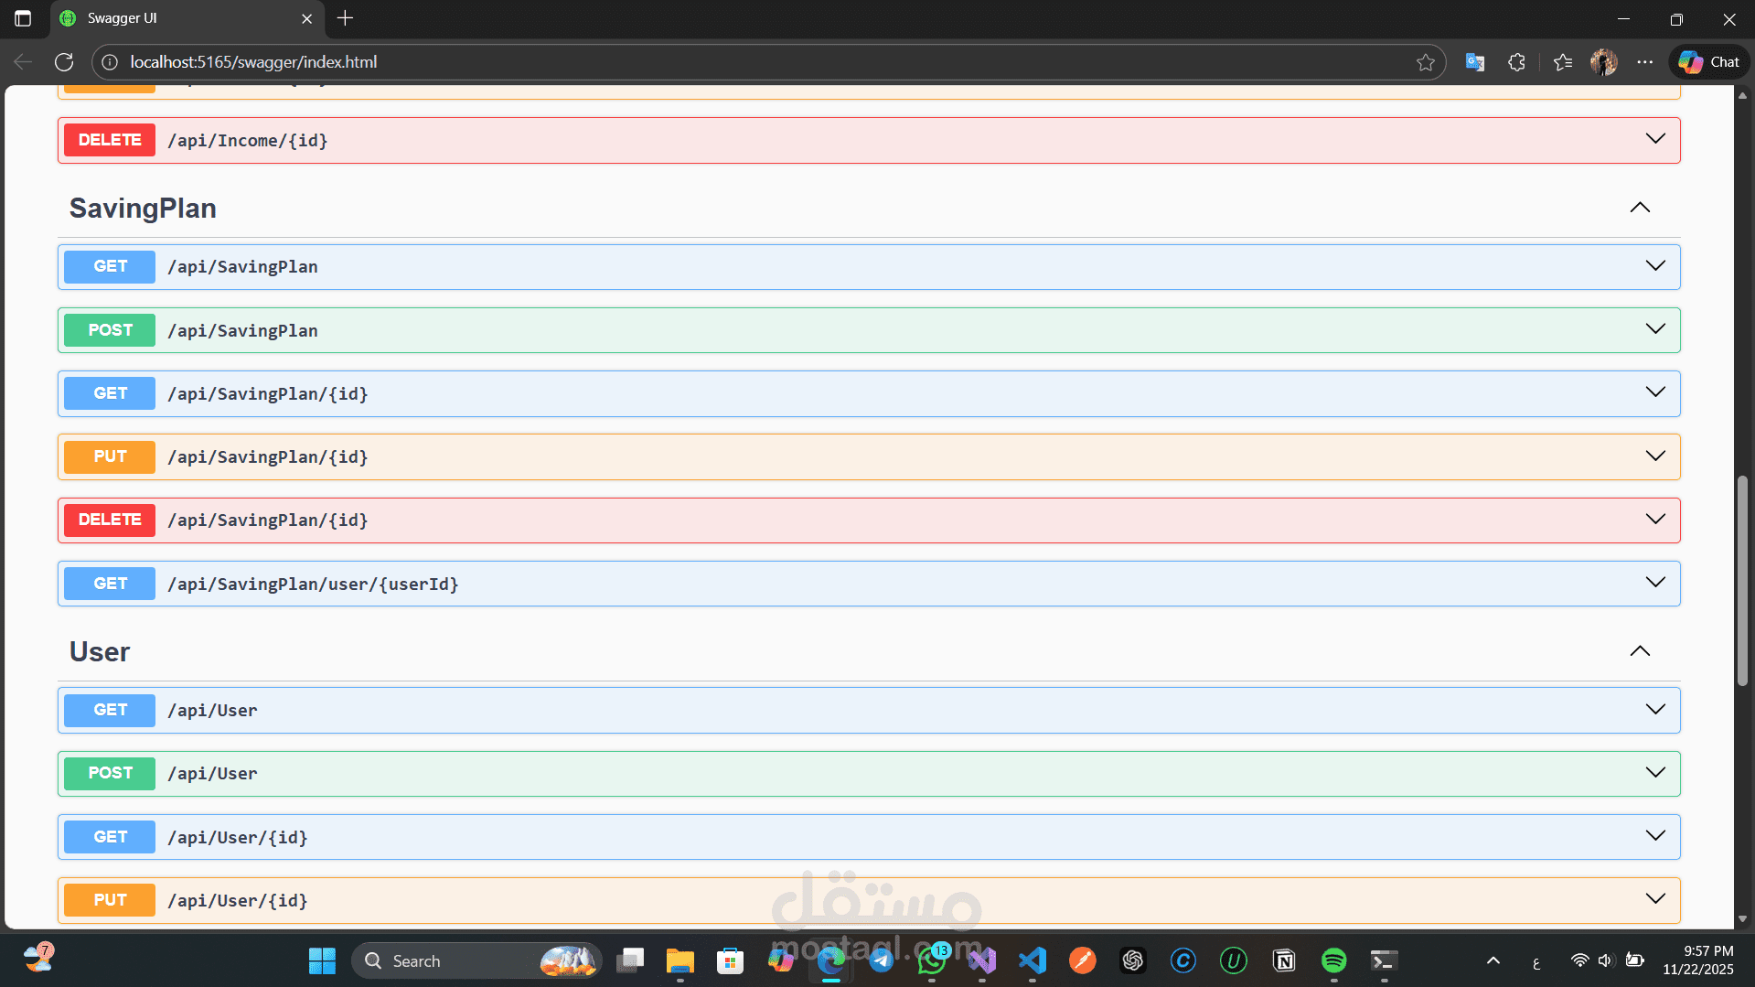
Task: Expand GET /api/User chevron
Action: click(x=1654, y=710)
